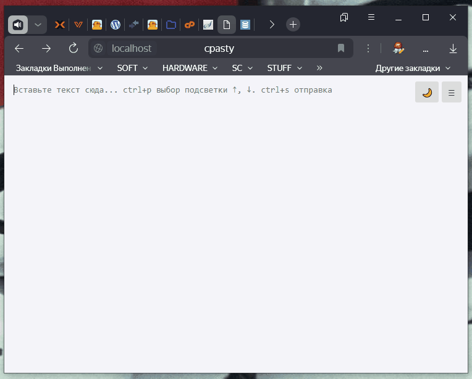The height and width of the screenshot is (379, 472).
Task: Switch to the database icon tab
Action: pos(245,25)
